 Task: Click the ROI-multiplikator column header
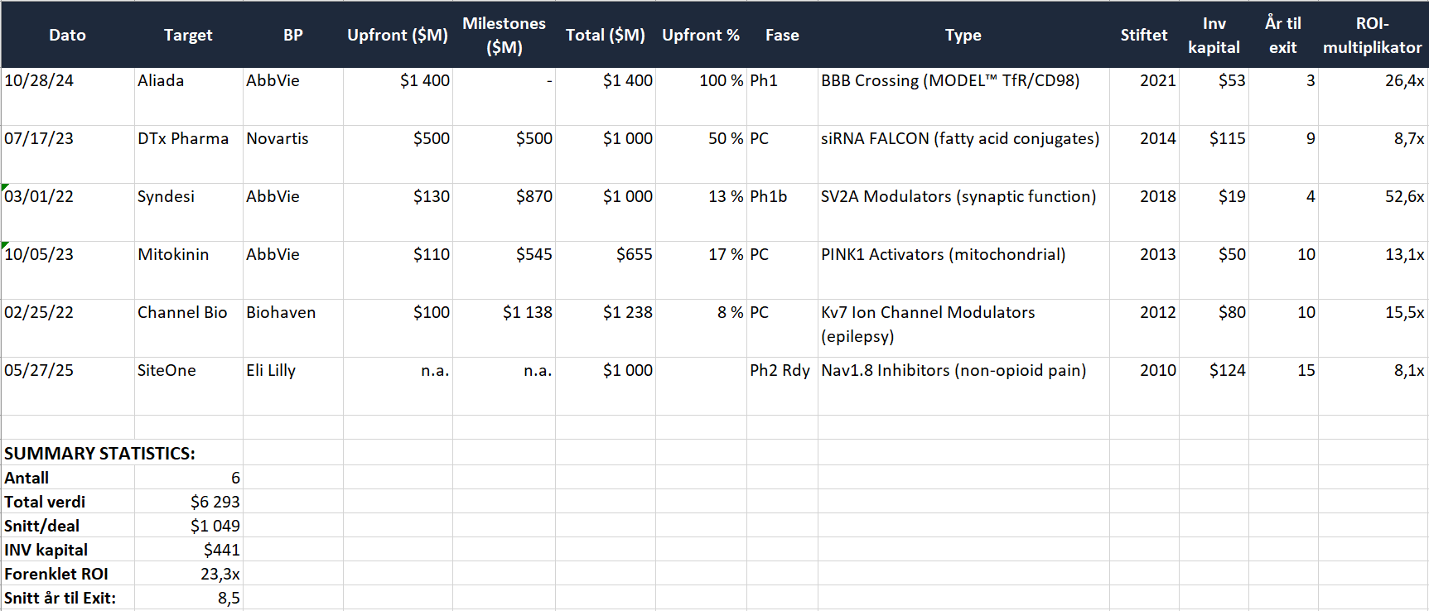(x=1372, y=35)
